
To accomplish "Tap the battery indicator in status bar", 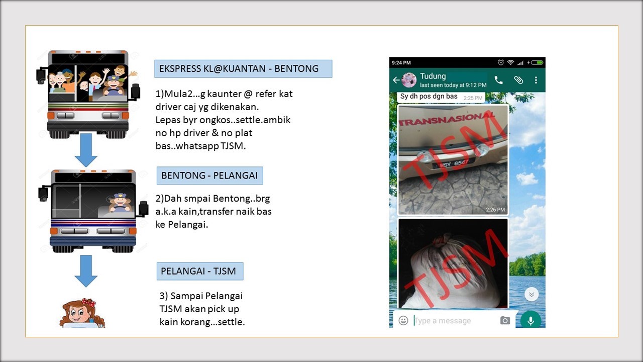I will pyautogui.click(x=537, y=62).
